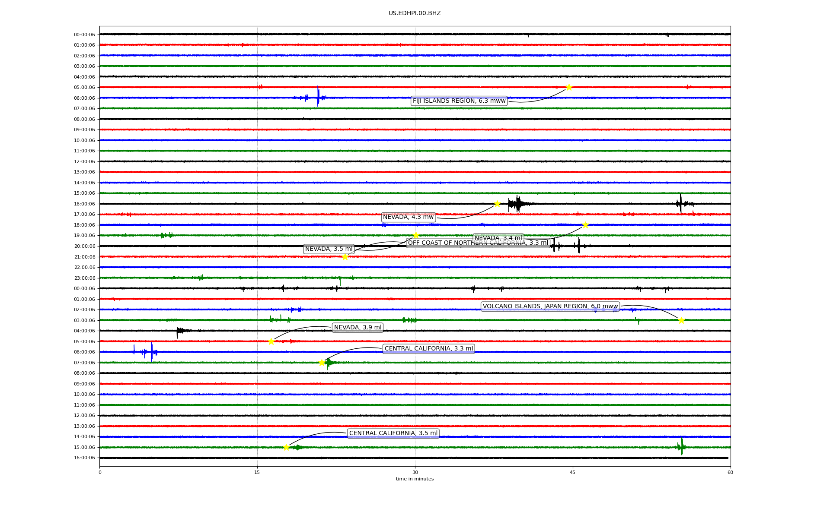Click the NEVADA, 3.9 ml annotation label
This screenshot has width=830, height=518.
pos(358,328)
